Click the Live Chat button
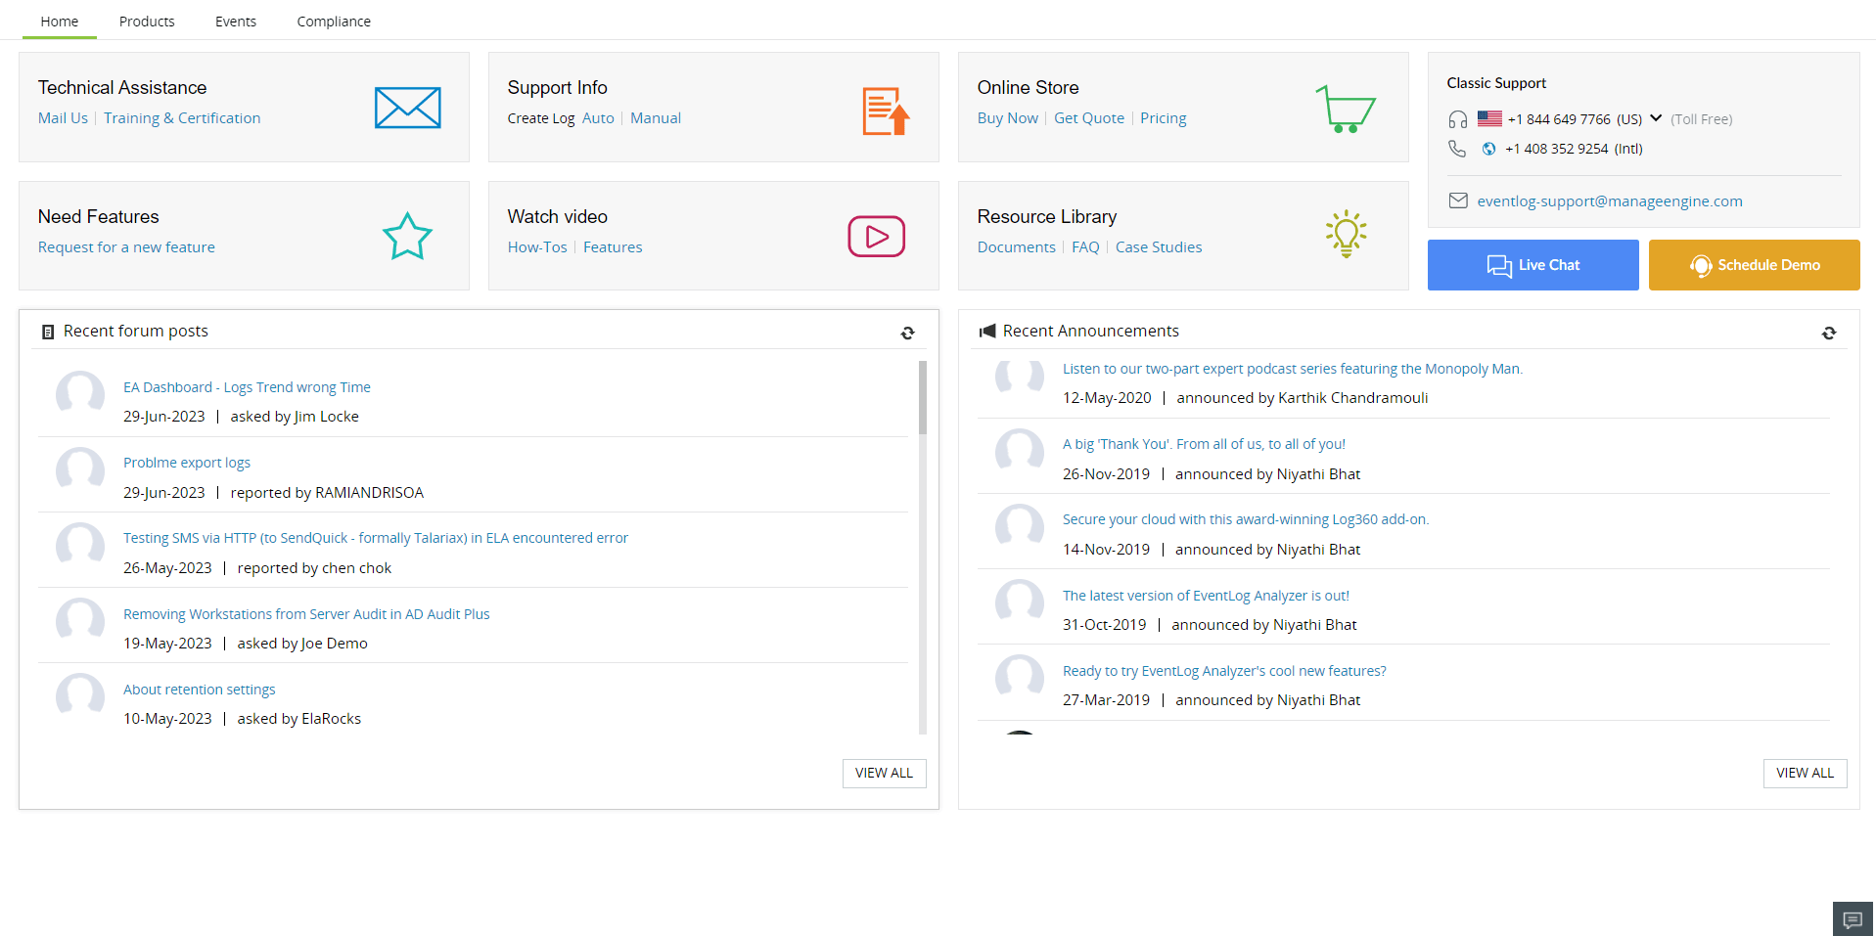Screen dimensions: 1876x936 coord(1533,264)
